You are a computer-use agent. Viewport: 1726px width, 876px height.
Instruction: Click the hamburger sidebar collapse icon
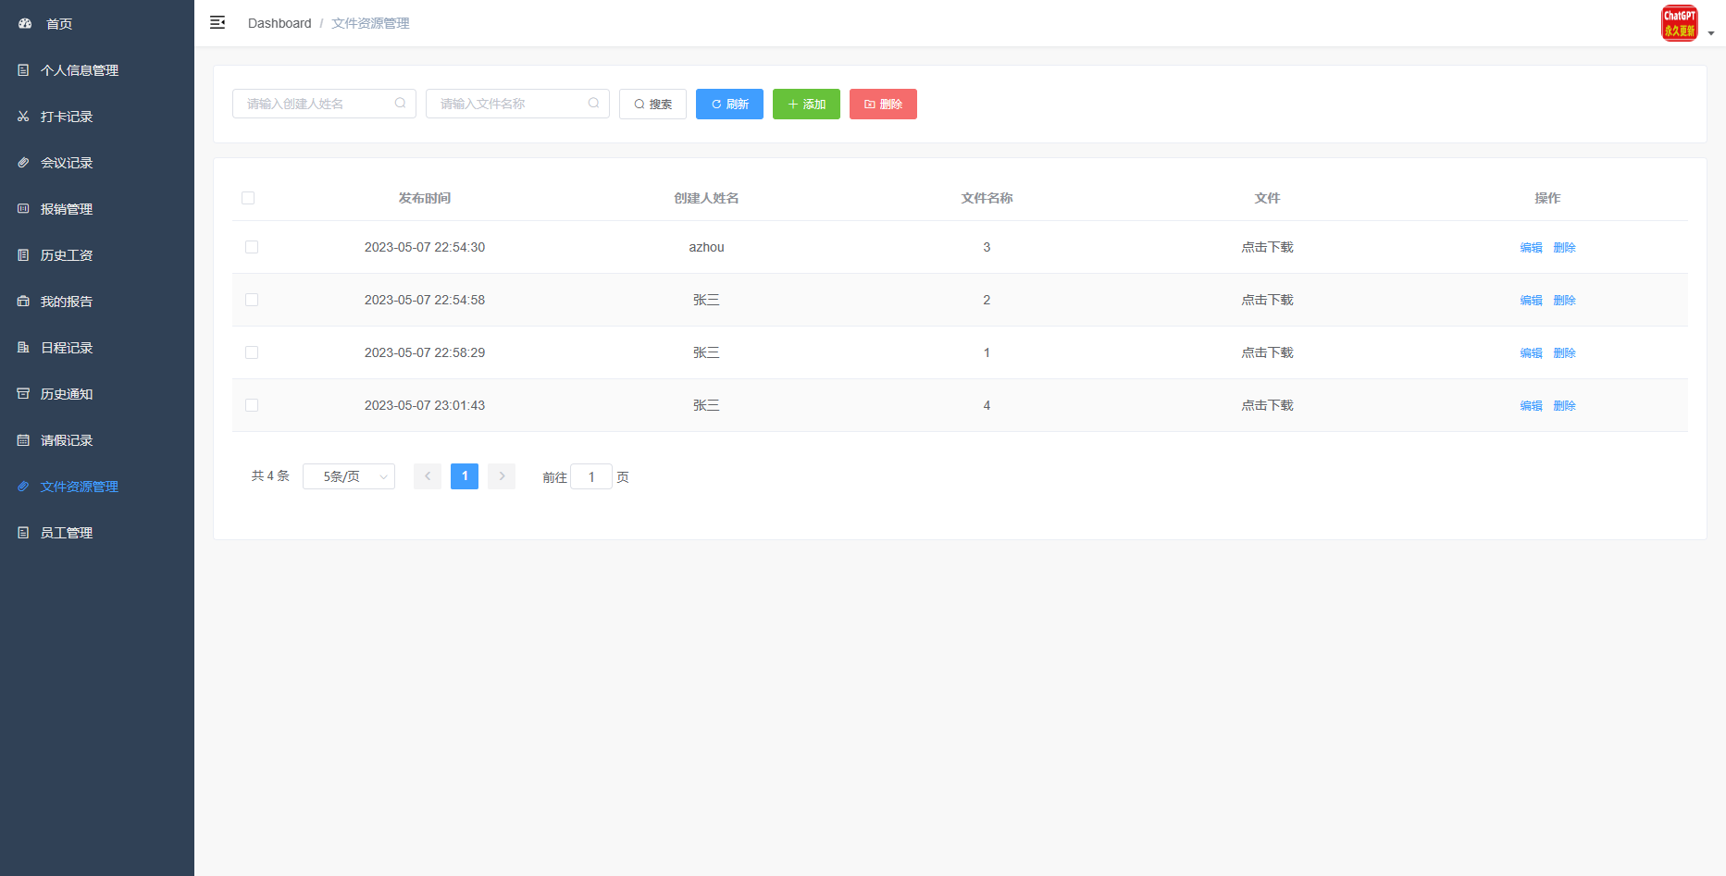[217, 23]
